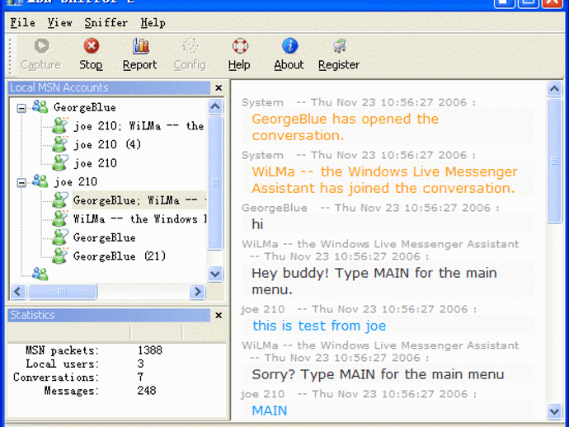The image size is (569, 427).
Task: Open the Report toolbar icon
Action: (140, 46)
